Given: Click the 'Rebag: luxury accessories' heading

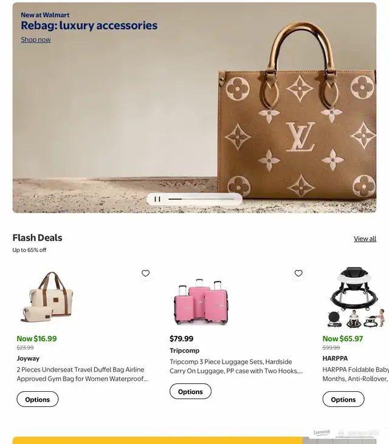Looking at the screenshot, I should (89, 26).
